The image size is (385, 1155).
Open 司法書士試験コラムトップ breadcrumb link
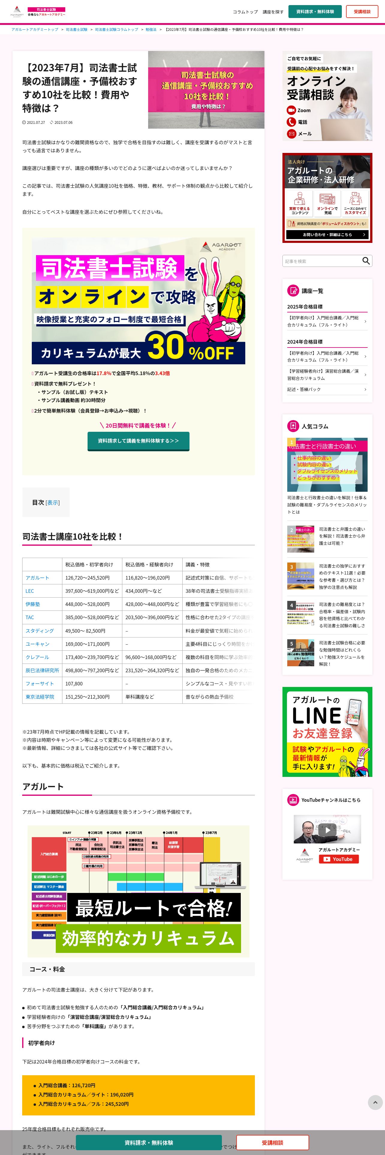click(117, 30)
